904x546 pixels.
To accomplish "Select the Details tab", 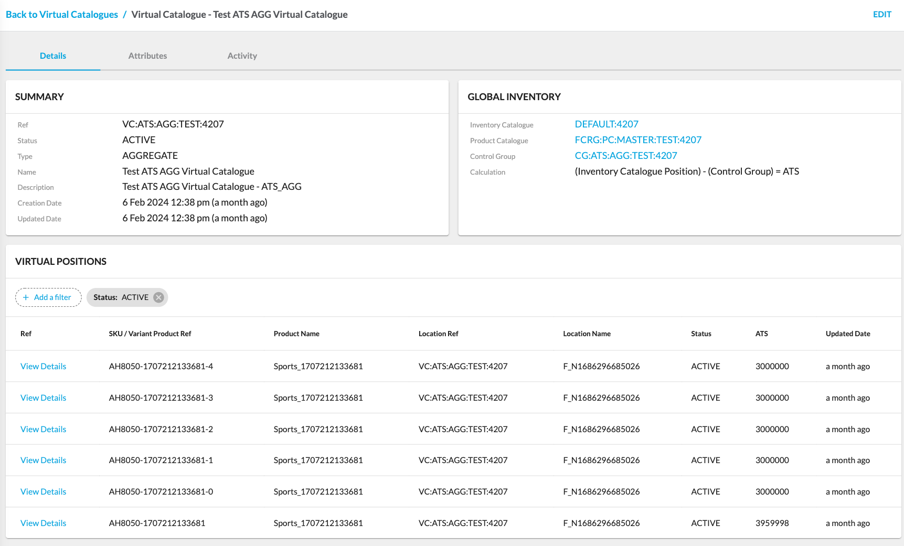I will (52, 56).
